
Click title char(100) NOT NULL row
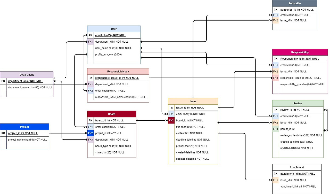[193, 127]
